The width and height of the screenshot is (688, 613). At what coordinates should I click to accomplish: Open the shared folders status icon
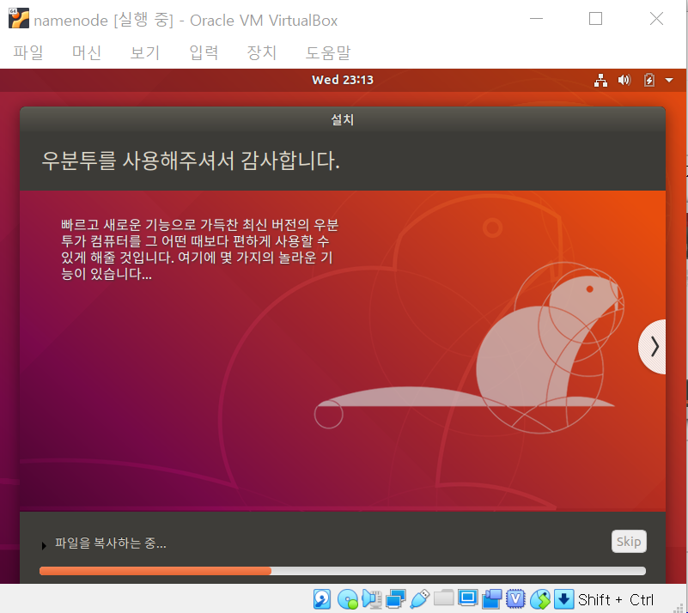443,598
